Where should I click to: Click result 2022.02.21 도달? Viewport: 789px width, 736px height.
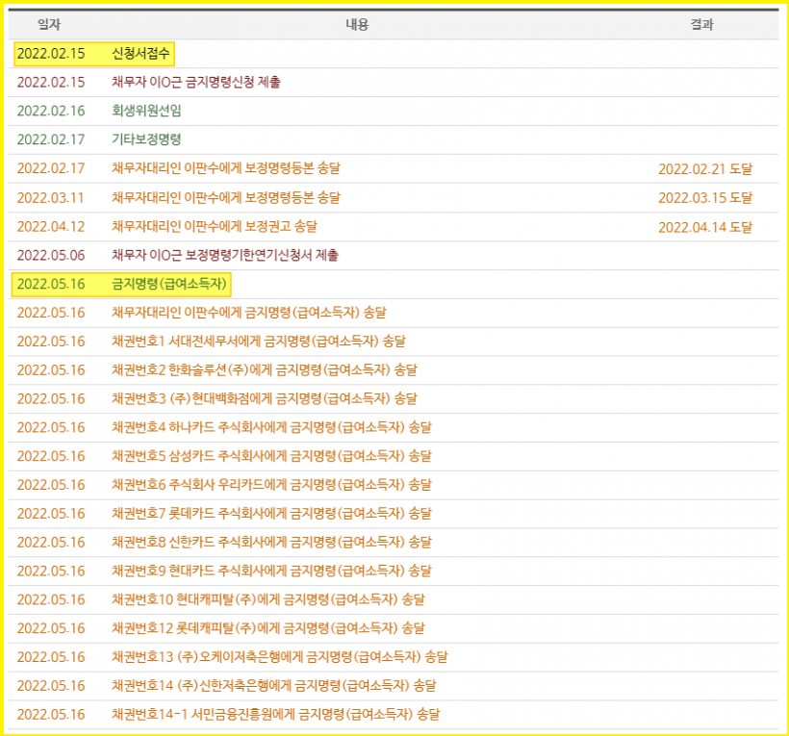tap(705, 169)
